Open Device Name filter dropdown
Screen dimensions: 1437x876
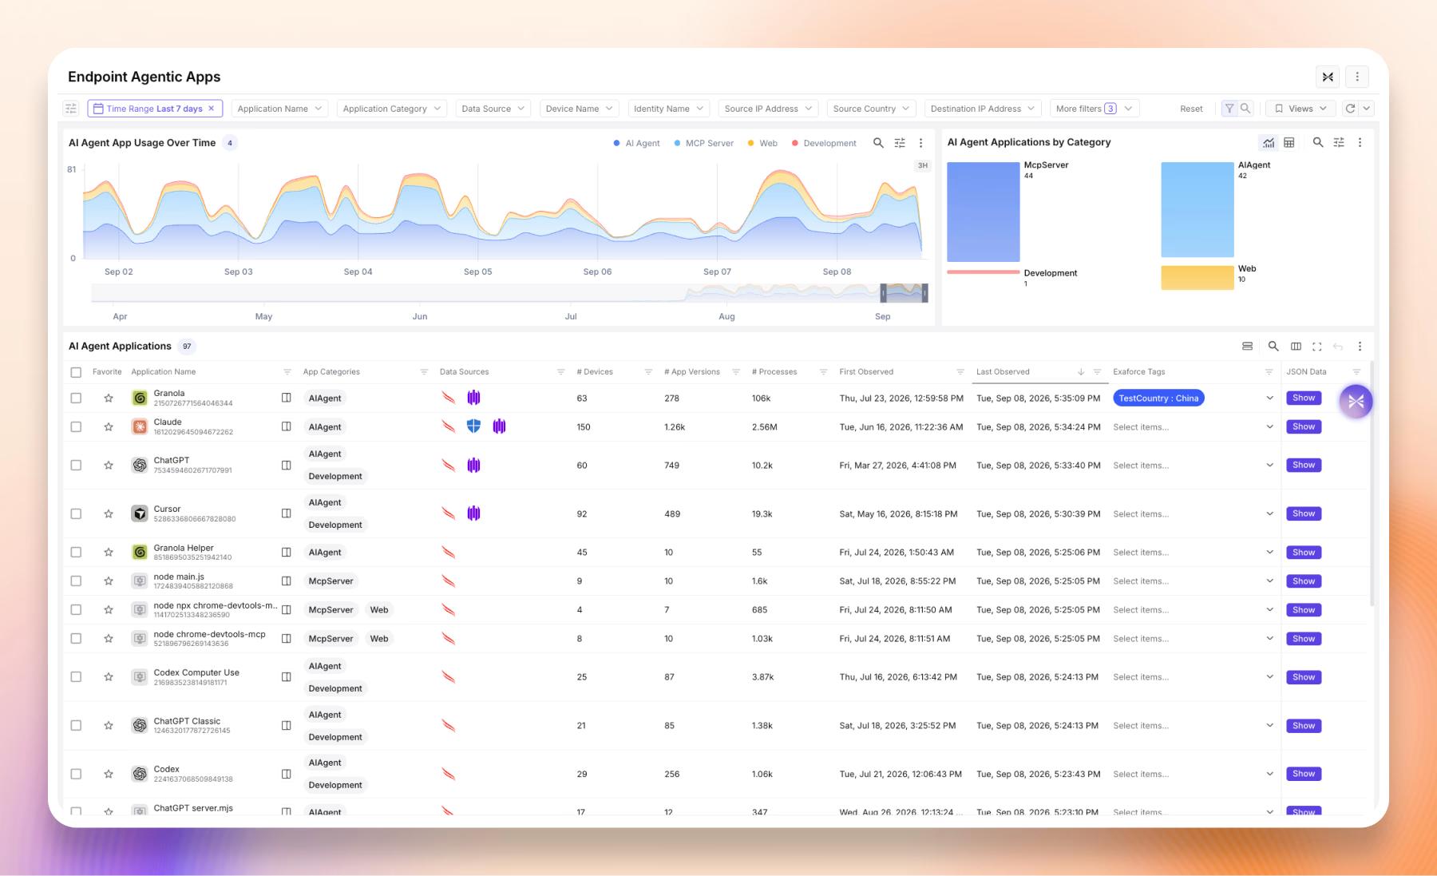pos(579,109)
